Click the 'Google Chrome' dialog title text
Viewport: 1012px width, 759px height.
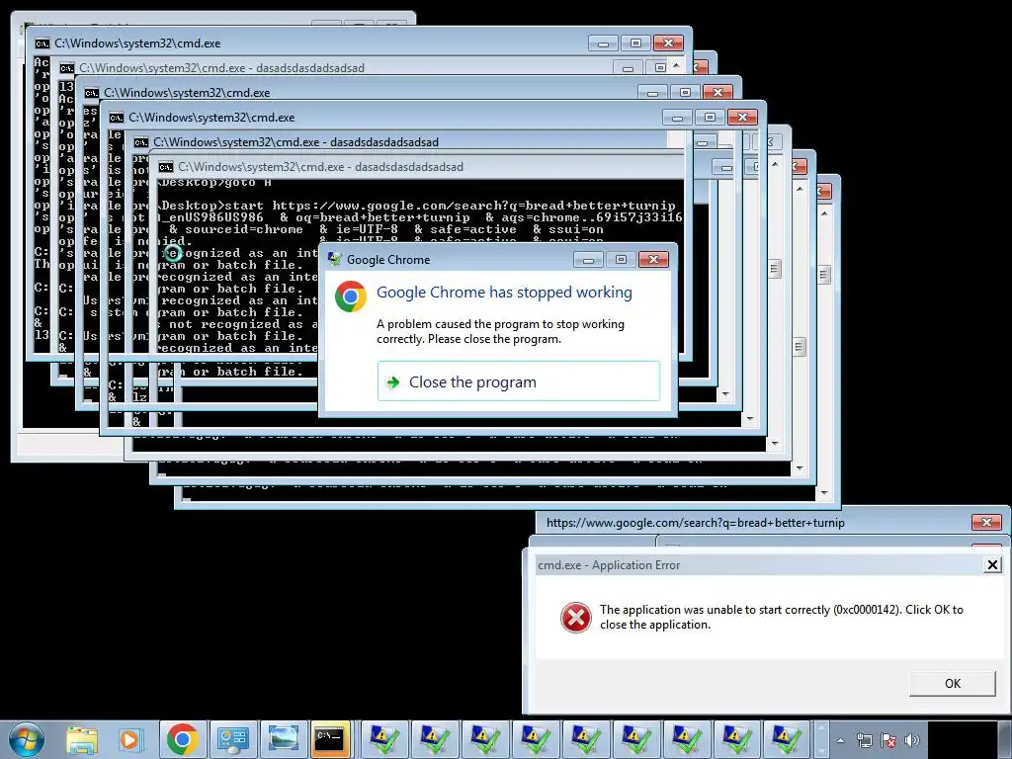pyautogui.click(x=387, y=260)
